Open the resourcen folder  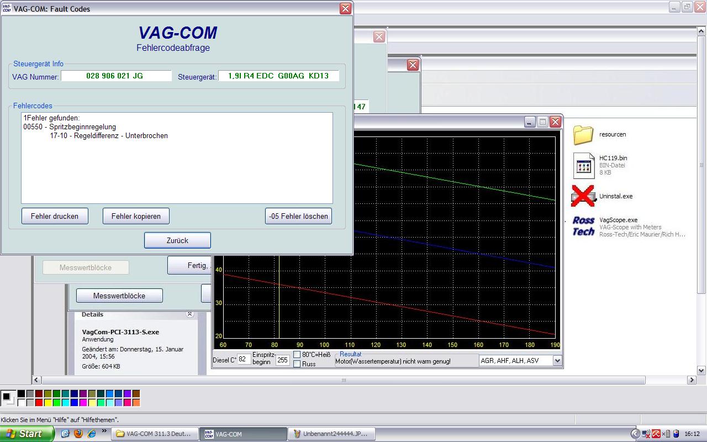583,135
